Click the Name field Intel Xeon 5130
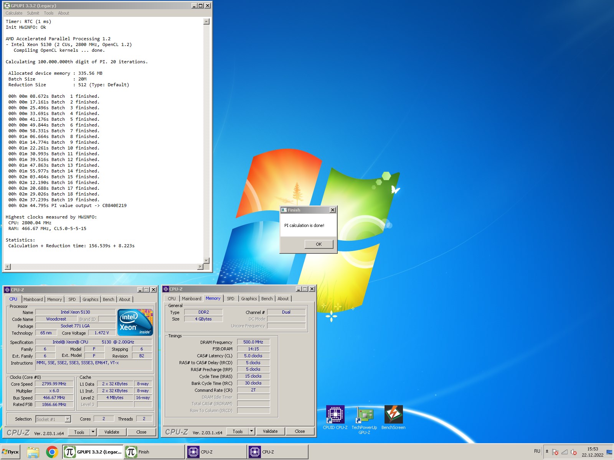The width and height of the screenshot is (614, 460). tap(75, 312)
